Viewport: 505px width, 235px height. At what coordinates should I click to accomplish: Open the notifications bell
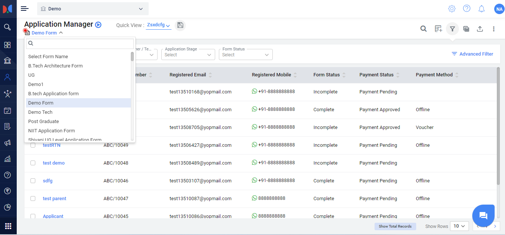[482, 9]
